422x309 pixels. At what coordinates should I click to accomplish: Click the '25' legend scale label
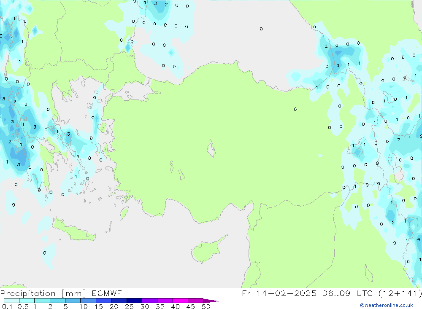coord(129,306)
